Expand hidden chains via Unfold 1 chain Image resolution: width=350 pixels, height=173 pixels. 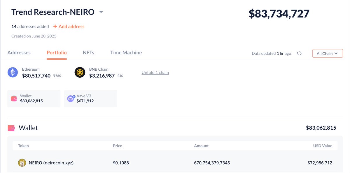pos(155,72)
